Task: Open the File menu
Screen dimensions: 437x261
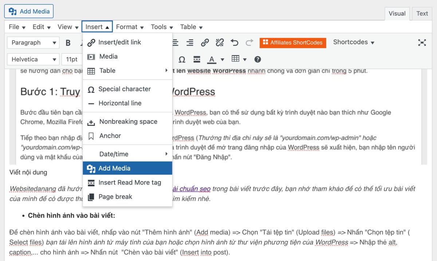Action: pyautogui.click(x=17, y=27)
